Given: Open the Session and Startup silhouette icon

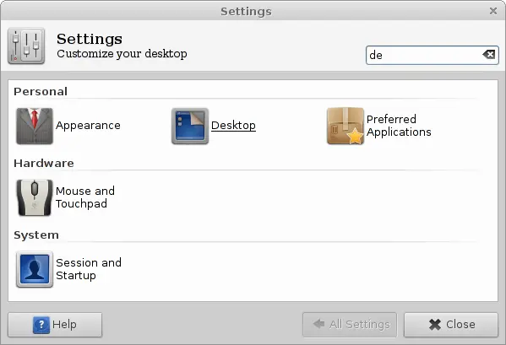Looking at the screenshot, I should click(x=35, y=269).
